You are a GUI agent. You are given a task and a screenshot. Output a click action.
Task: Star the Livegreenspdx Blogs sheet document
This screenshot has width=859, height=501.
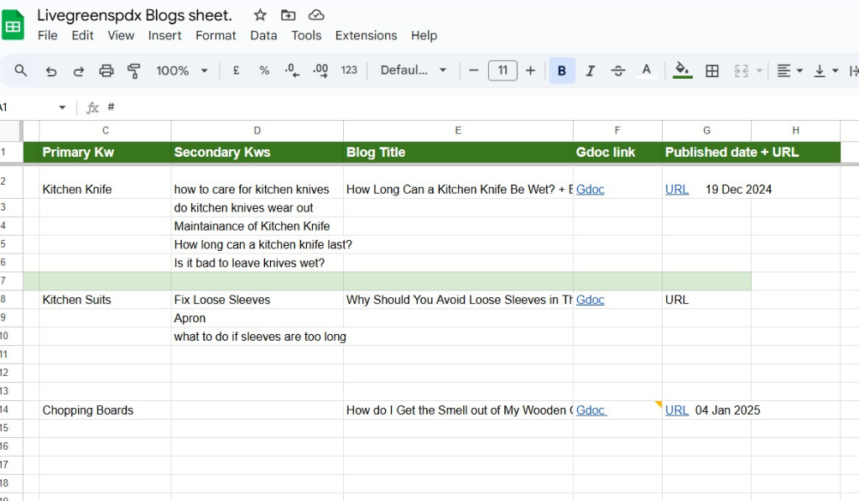pos(260,15)
